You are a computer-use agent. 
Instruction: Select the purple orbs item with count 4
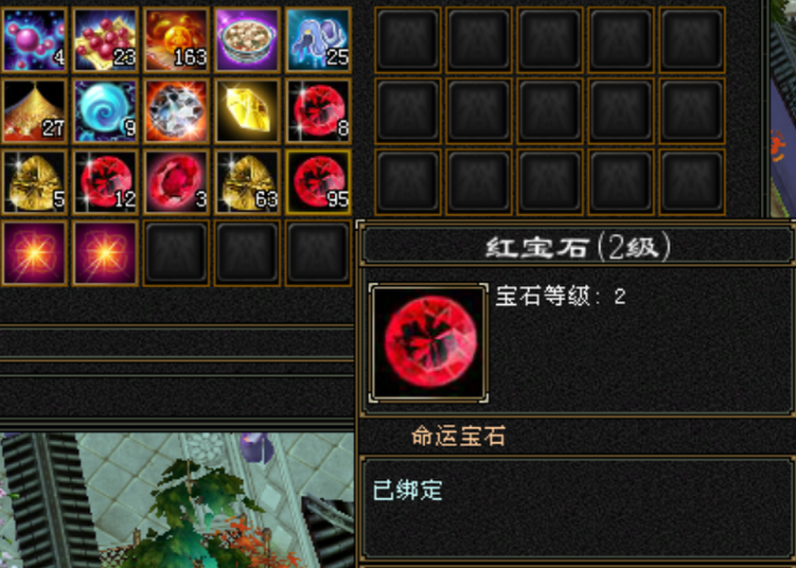(34, 40)
